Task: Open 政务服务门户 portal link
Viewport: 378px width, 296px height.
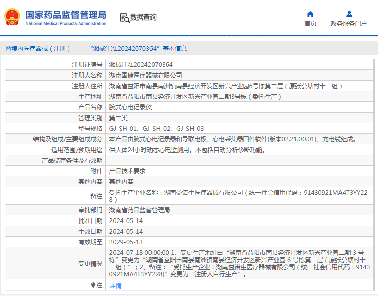Action: tap(349, 24)
